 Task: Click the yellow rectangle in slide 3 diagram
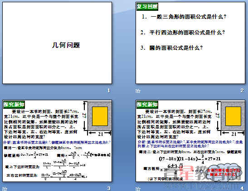pos(100,116)
